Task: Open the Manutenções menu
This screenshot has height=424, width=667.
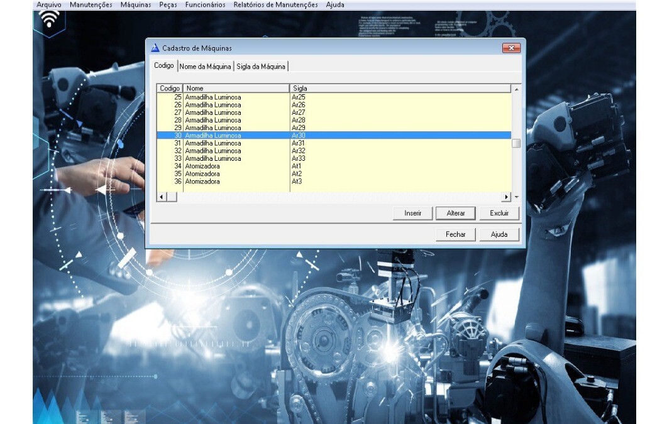Action: pos(91,4)
